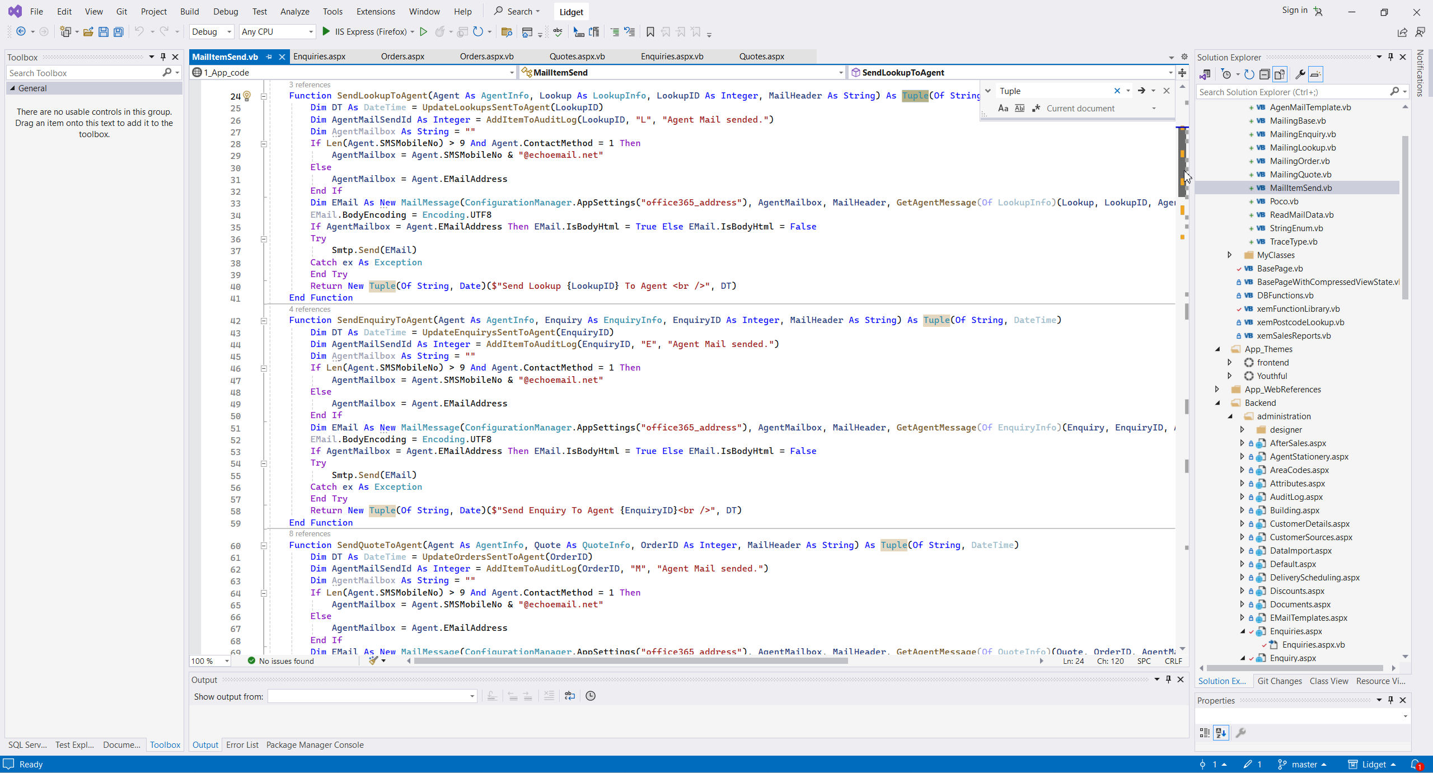Image resolution: width=1433 pixels, height=773 pixels.
Task: Expand the MyClasses folder in Solution Explorer
Action: (x=1230, y=255)
